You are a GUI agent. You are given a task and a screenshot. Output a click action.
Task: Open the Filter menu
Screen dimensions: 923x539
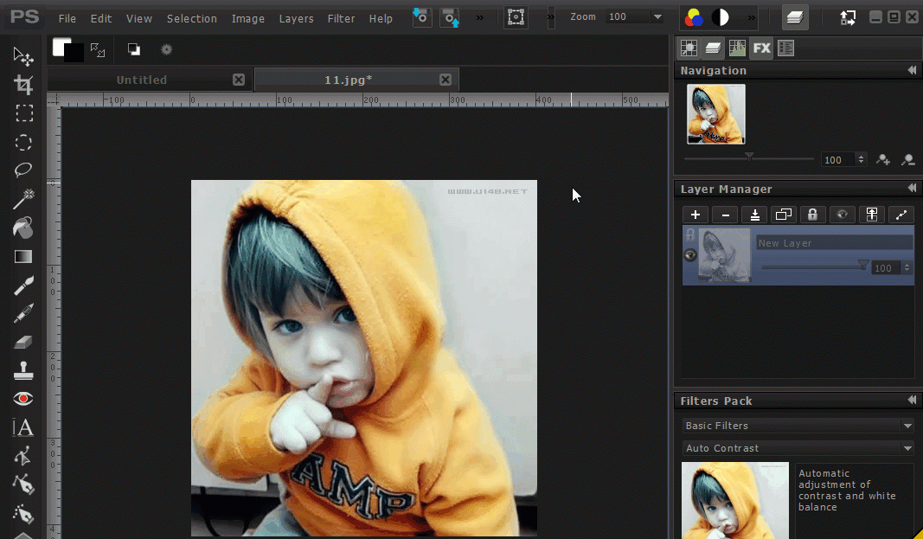pyautogui.click(x=342, y=19)
